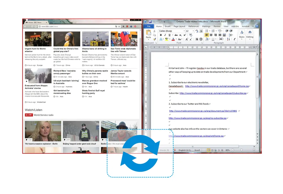Switch to the Page Layout ribbon tab
283x194 pixels.
tap(179, 26)
